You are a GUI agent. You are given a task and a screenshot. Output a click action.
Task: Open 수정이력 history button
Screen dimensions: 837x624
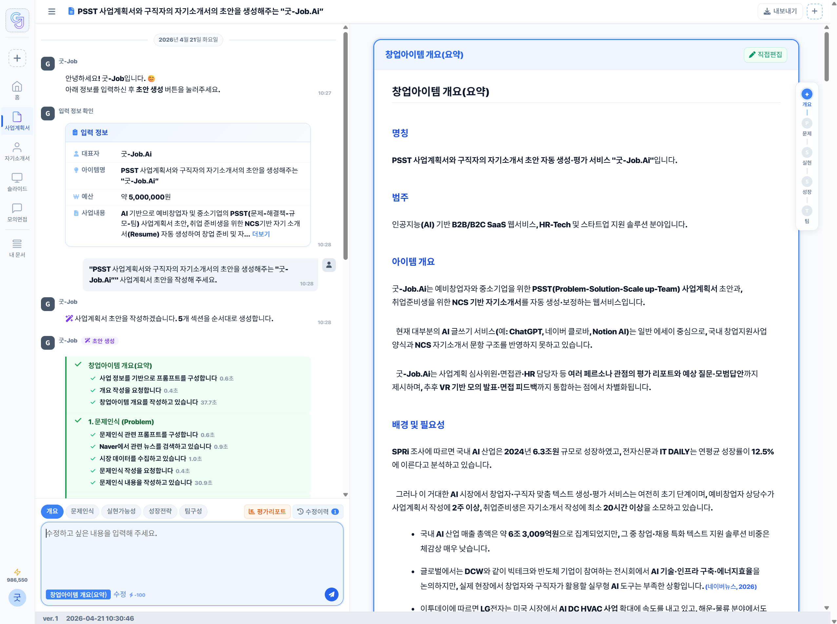pos(318,511)
